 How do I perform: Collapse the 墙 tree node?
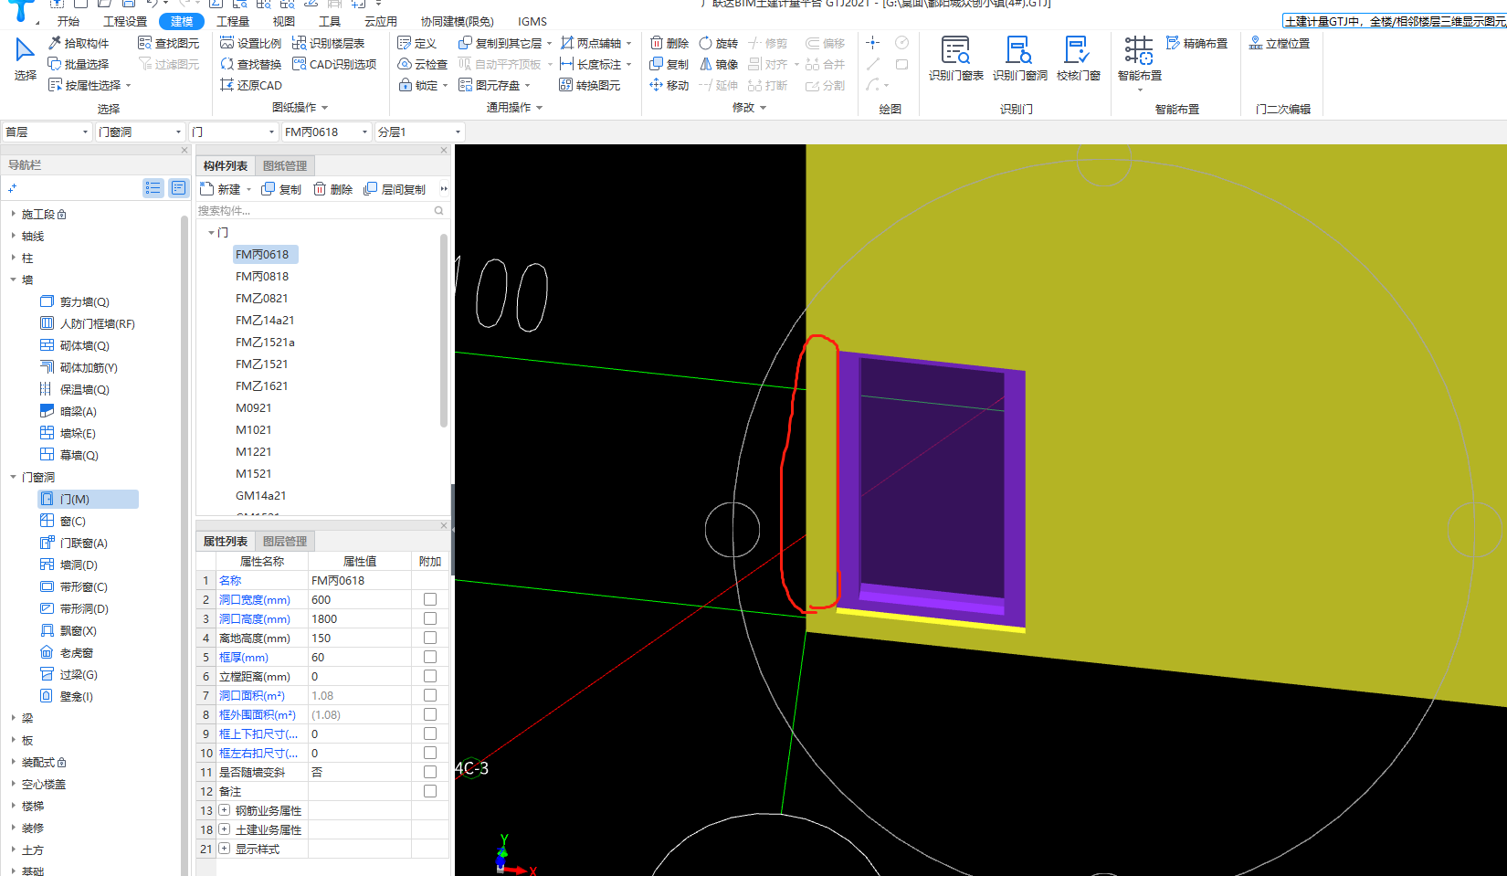point(13,280)
